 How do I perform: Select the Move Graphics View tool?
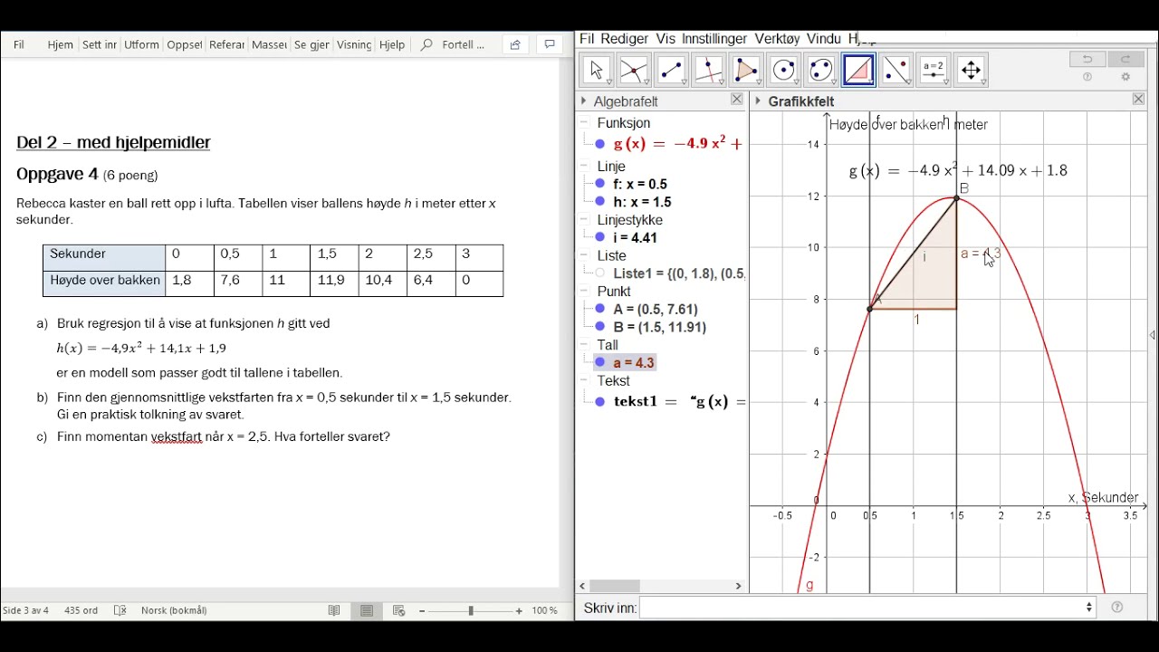click(972, 70)
